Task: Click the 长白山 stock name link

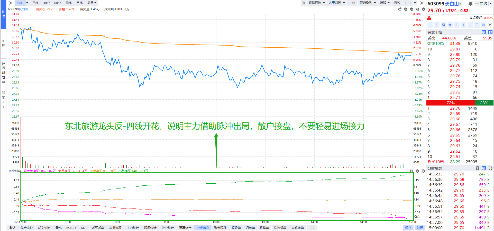Action: coord(452,4)
